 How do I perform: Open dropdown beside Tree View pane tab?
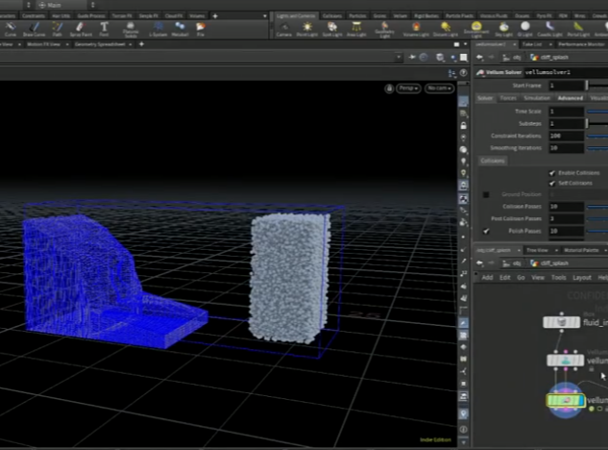coord(556,250)
